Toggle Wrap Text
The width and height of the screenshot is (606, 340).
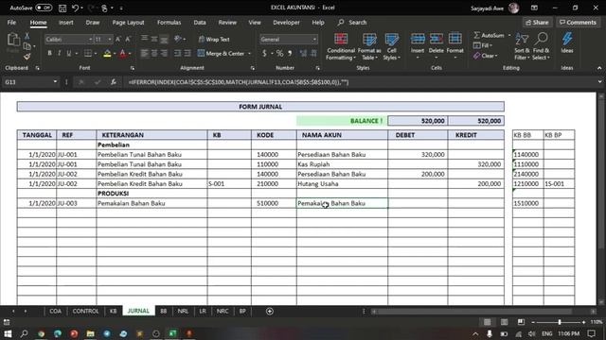214,39
